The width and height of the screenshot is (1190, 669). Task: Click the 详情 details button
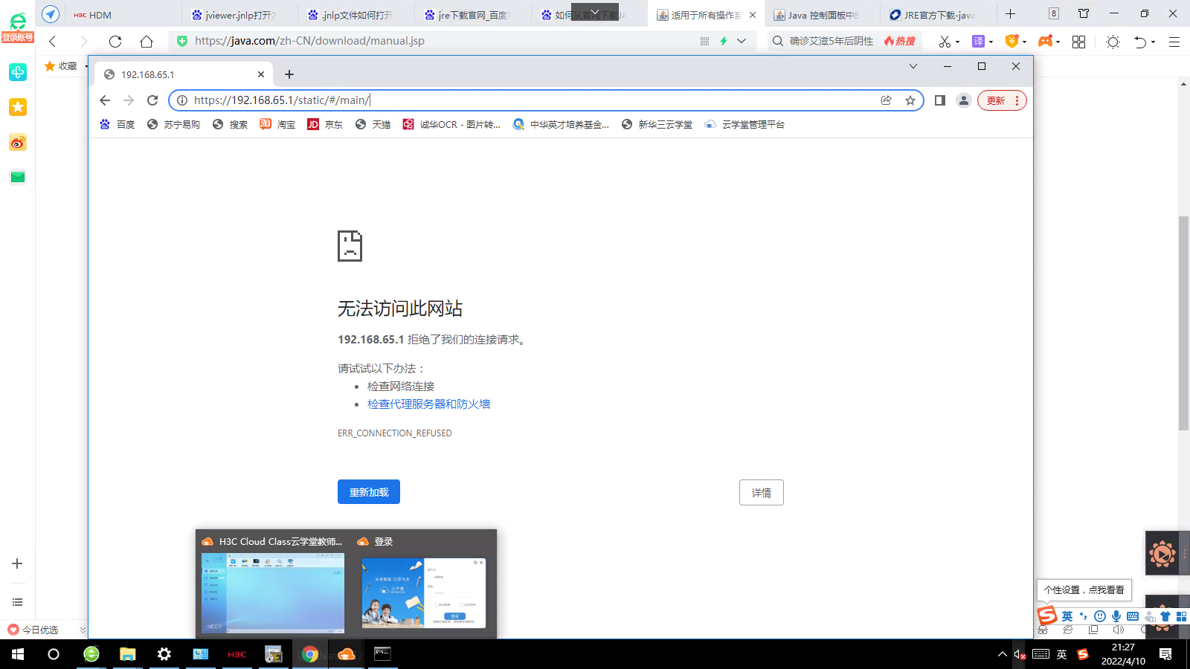(x=762, y=493)
